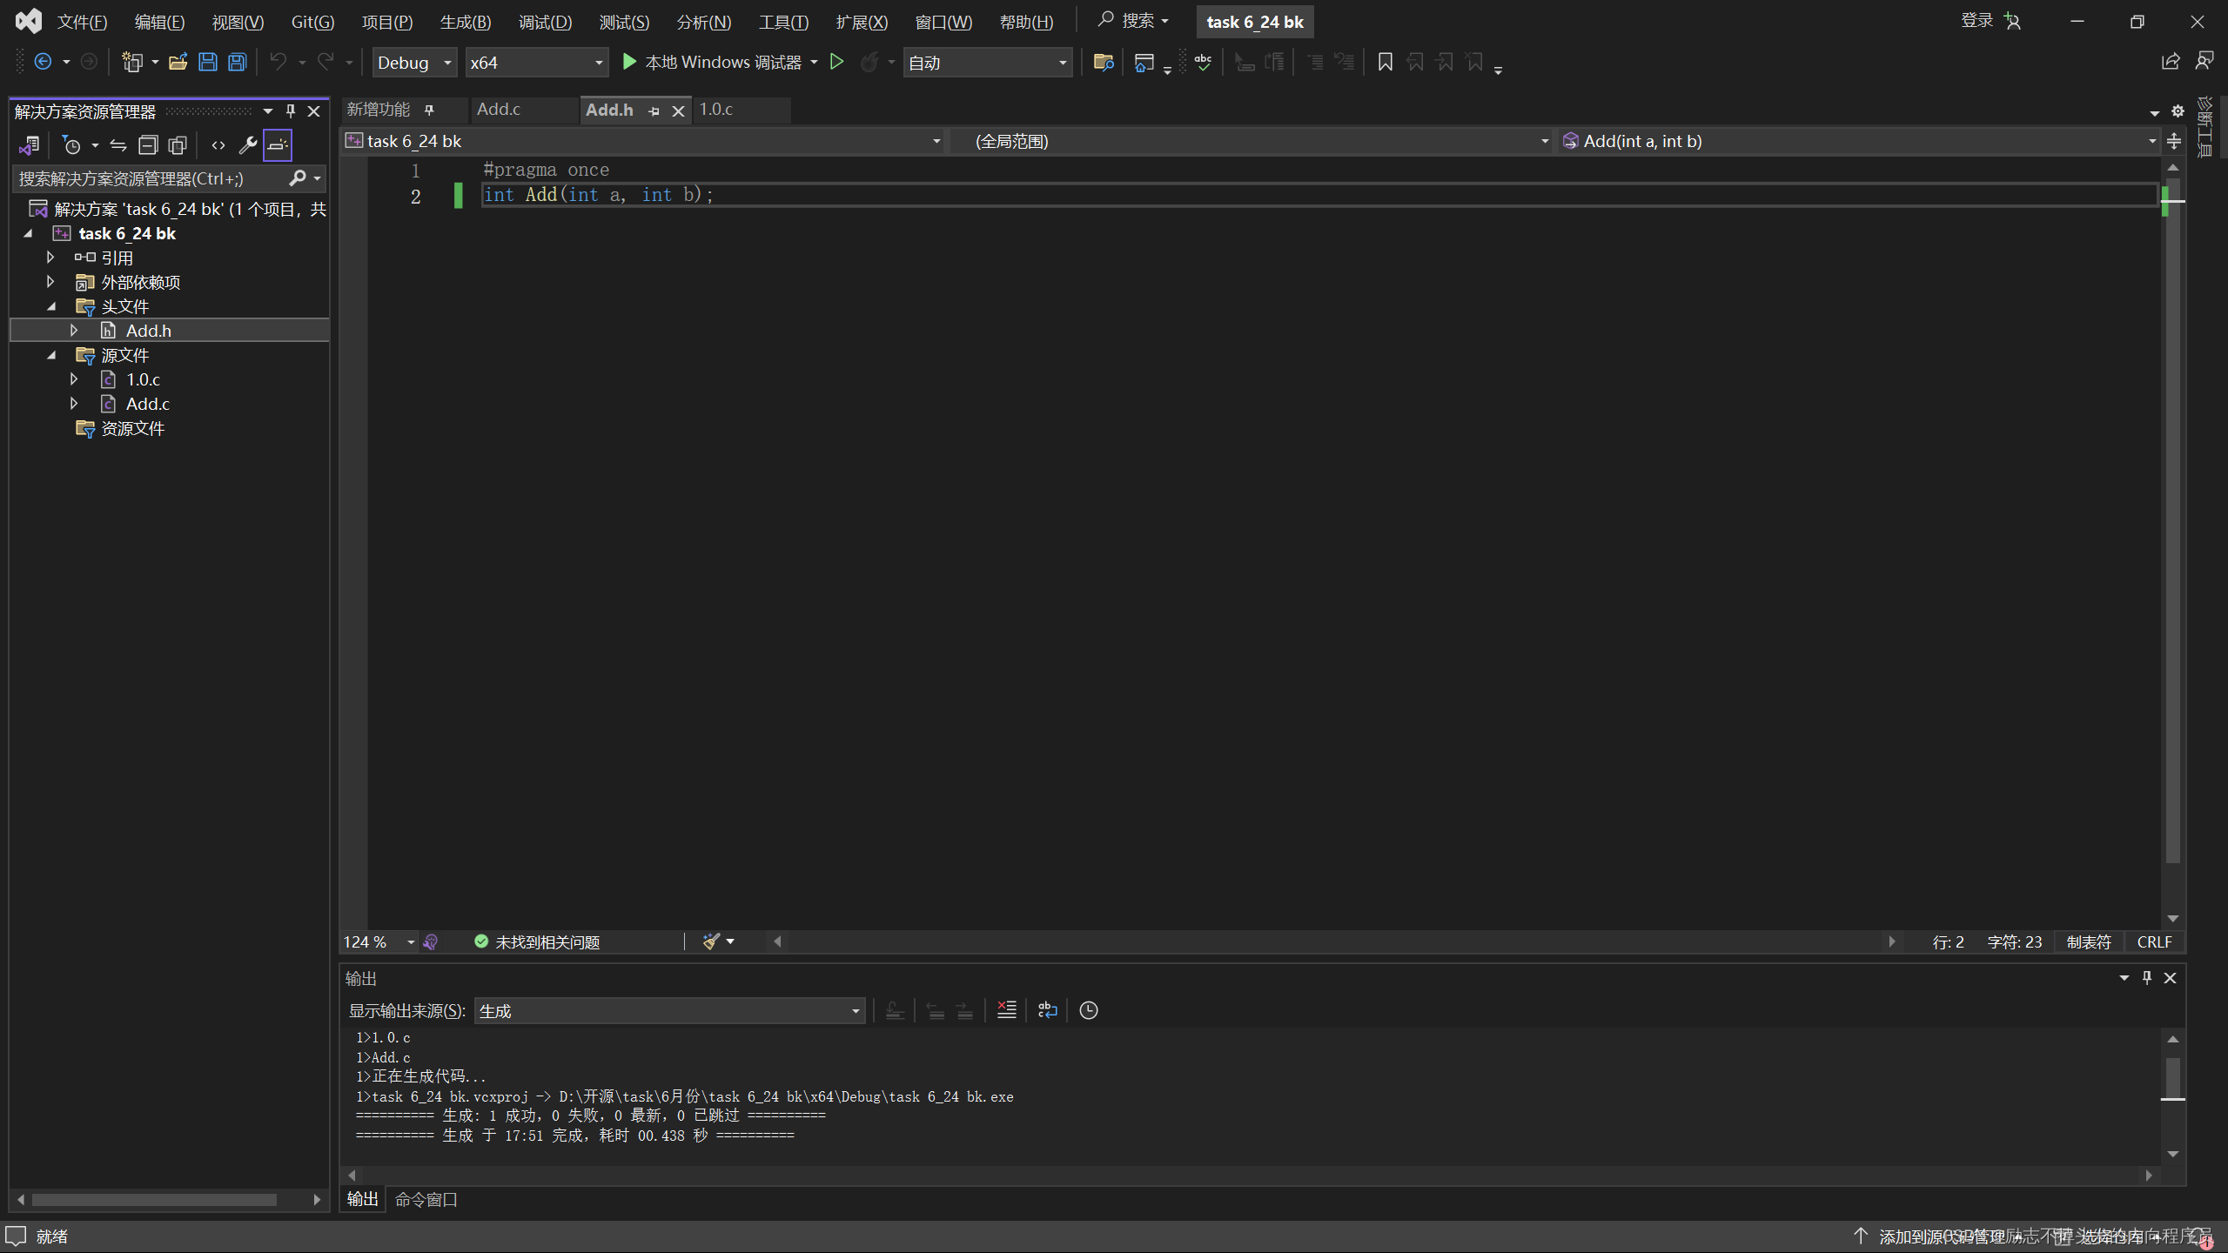Click the view code brackets icon
2228x1253 pixels.
point(218,145)
